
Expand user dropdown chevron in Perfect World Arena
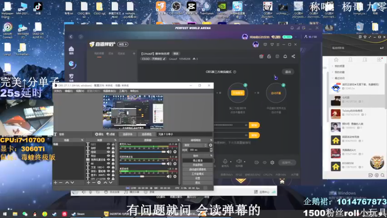[x=296, y=37]
